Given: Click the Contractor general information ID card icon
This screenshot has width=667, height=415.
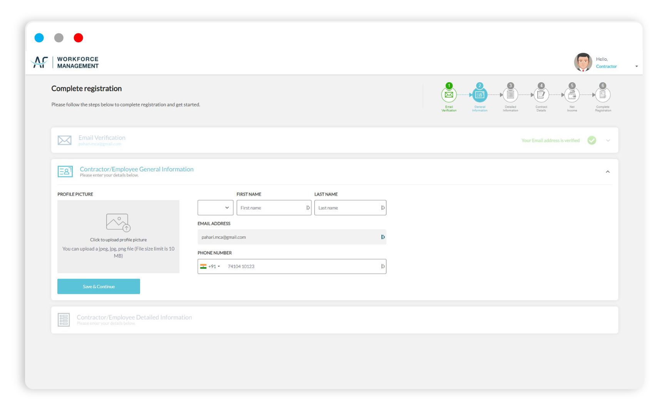Looking at the screenshot, I should point(65,171).
